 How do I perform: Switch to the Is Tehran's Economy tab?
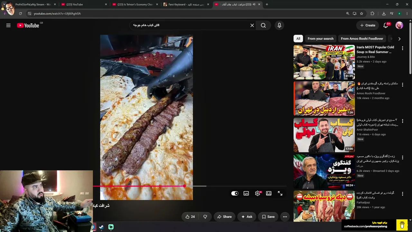tap(135, 5)
